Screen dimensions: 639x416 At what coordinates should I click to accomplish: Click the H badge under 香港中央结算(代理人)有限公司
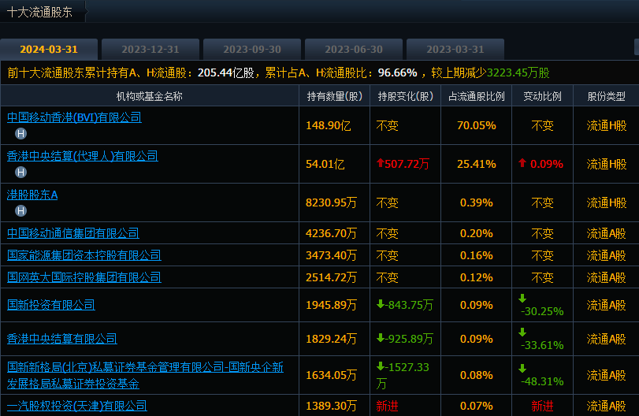pos(20,172)
